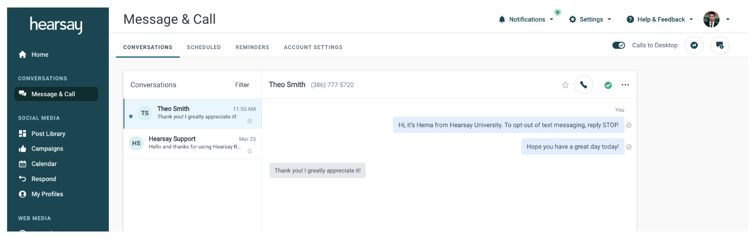Toggle the Calls to Desktop switch
Screen dimensions: 752x239
619,46
